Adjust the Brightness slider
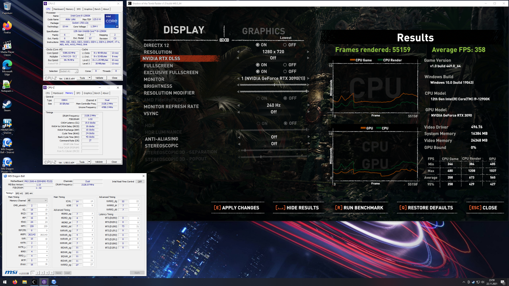The height and width of the screenshot is (286, 509). [274, 85]
